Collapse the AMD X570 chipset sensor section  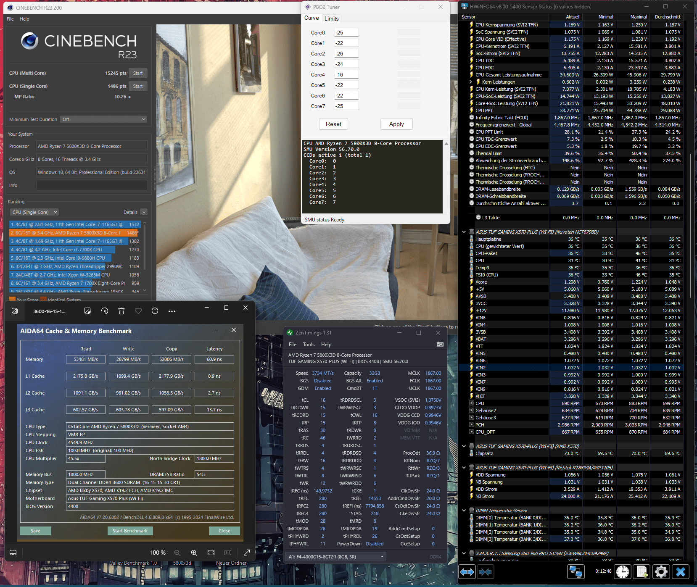(x=464, y=446)
